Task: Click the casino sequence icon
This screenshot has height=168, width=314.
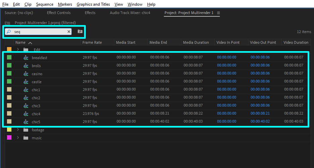Action: 26,74
